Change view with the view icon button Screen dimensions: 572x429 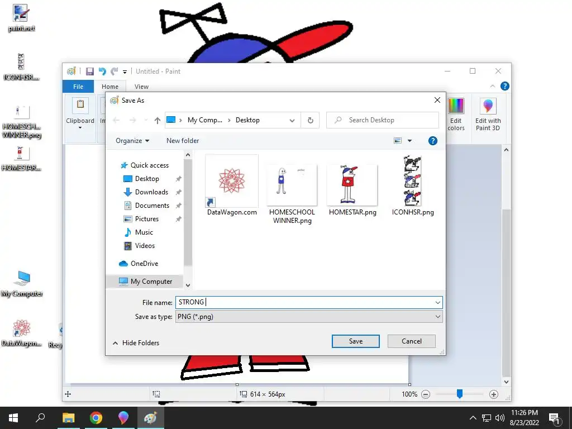click(398, 141)
